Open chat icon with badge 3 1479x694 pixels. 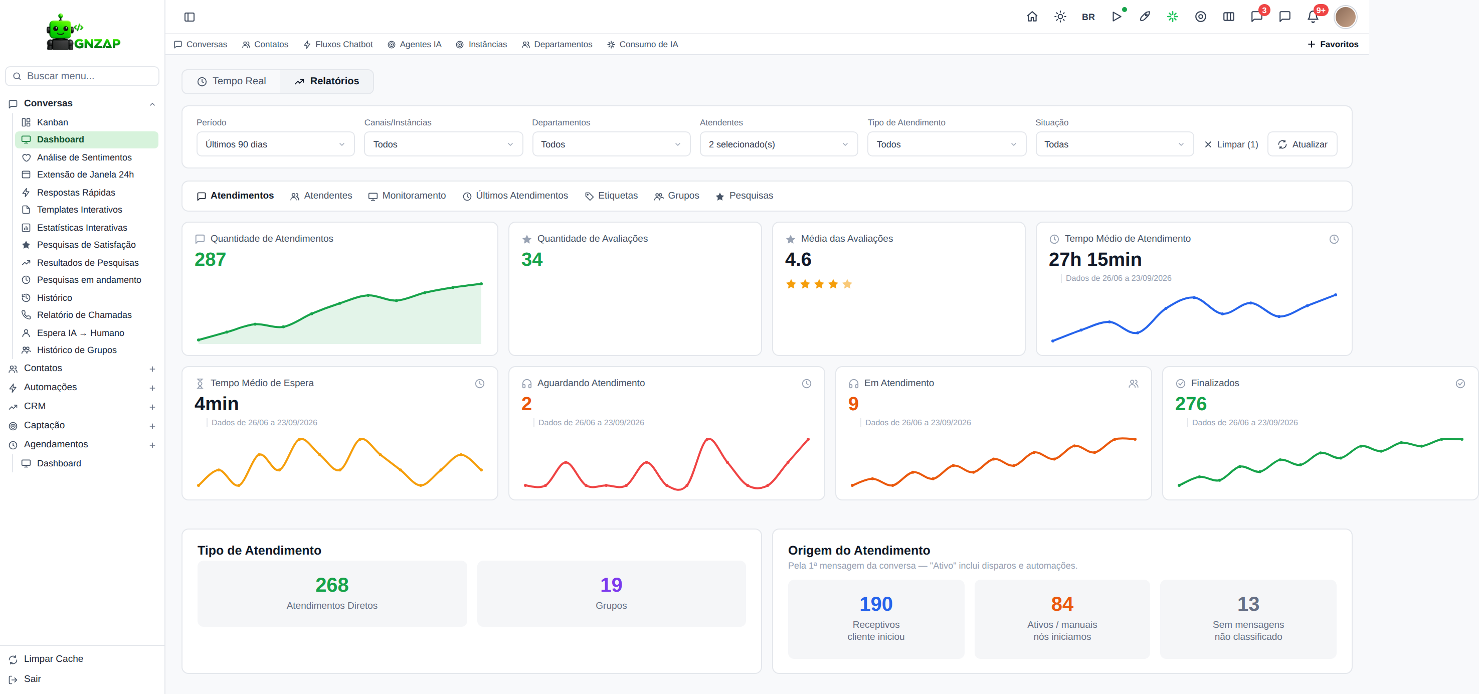tap(1257, 17)
